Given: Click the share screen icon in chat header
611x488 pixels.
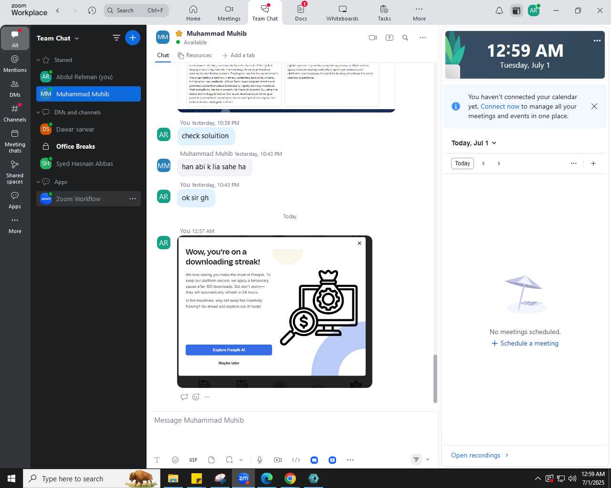Looking at the screenshot, I should [390, 38].
